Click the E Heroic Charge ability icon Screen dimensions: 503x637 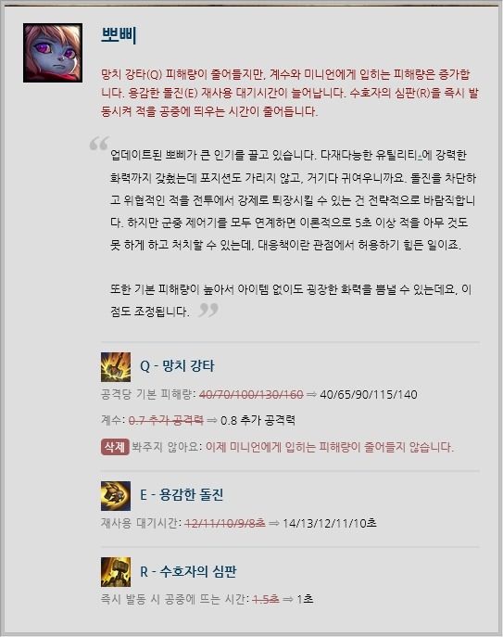click(116, 496)
